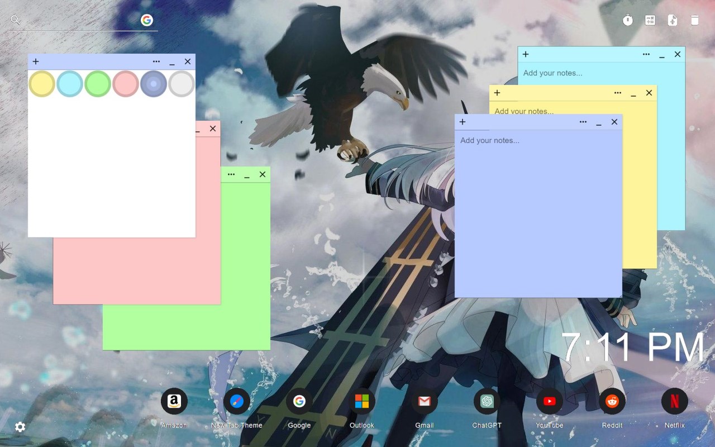The height and width of the screenshot is (447, 715).
Task: Pick the pink color swatch
Action: click(126, 84)
